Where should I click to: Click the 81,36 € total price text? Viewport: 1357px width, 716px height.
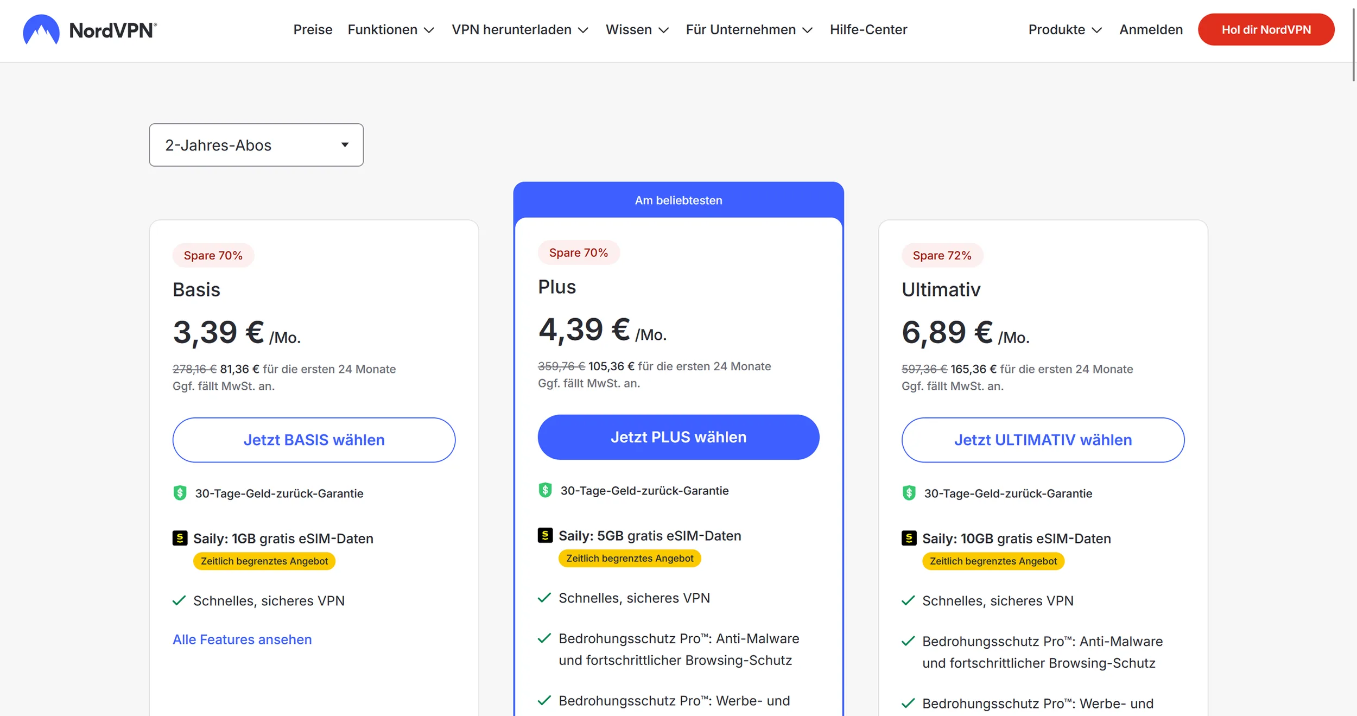[239, 369]
